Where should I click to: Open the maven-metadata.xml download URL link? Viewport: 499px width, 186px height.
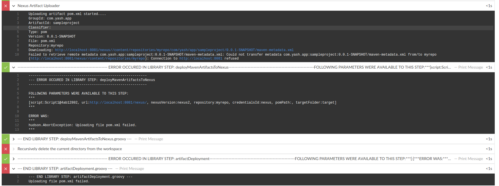click(x=174, y=50)
